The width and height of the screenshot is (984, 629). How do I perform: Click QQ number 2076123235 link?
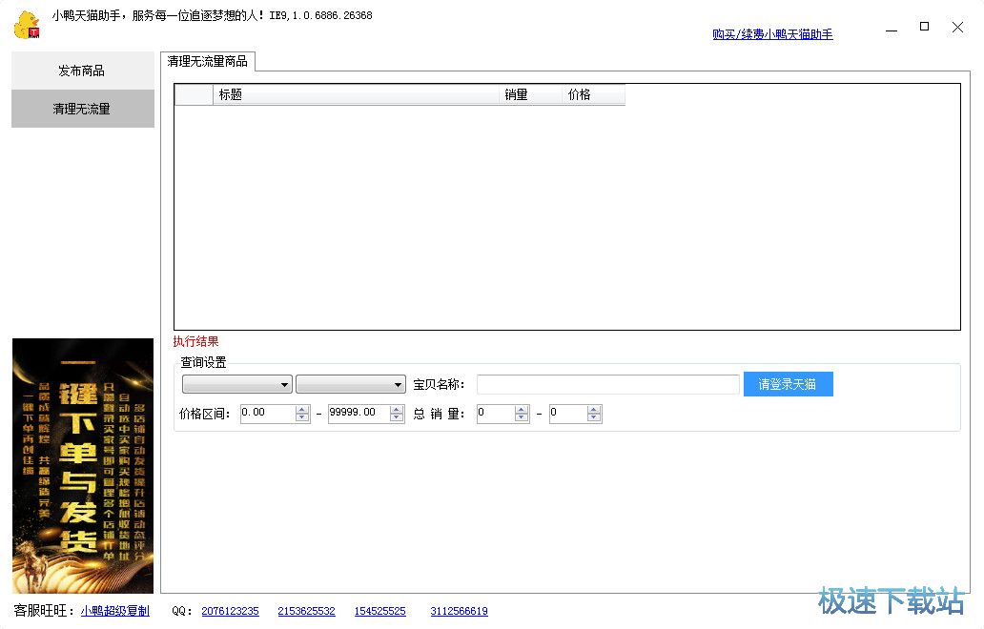tap(230, 611)
